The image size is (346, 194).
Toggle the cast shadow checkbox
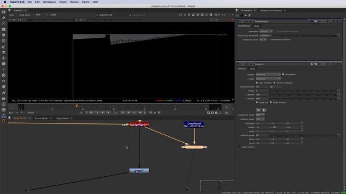257,82
